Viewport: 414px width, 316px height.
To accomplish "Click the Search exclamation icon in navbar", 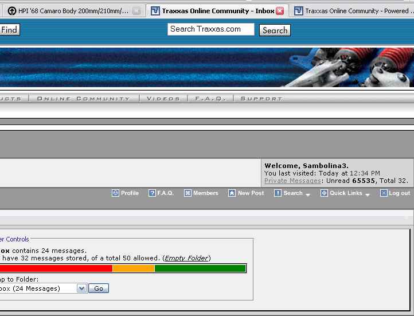I will [x=278, y=193].
